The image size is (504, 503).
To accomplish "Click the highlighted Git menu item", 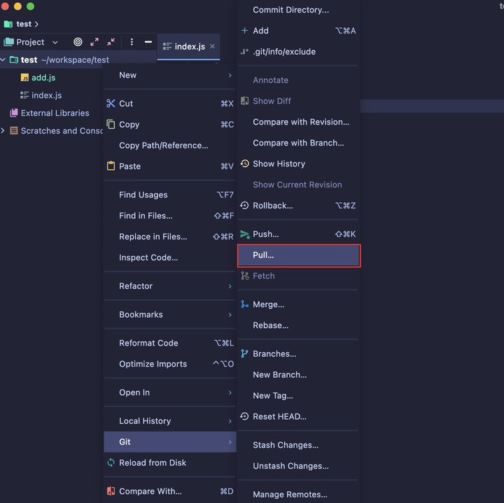I will coord(169,442).
